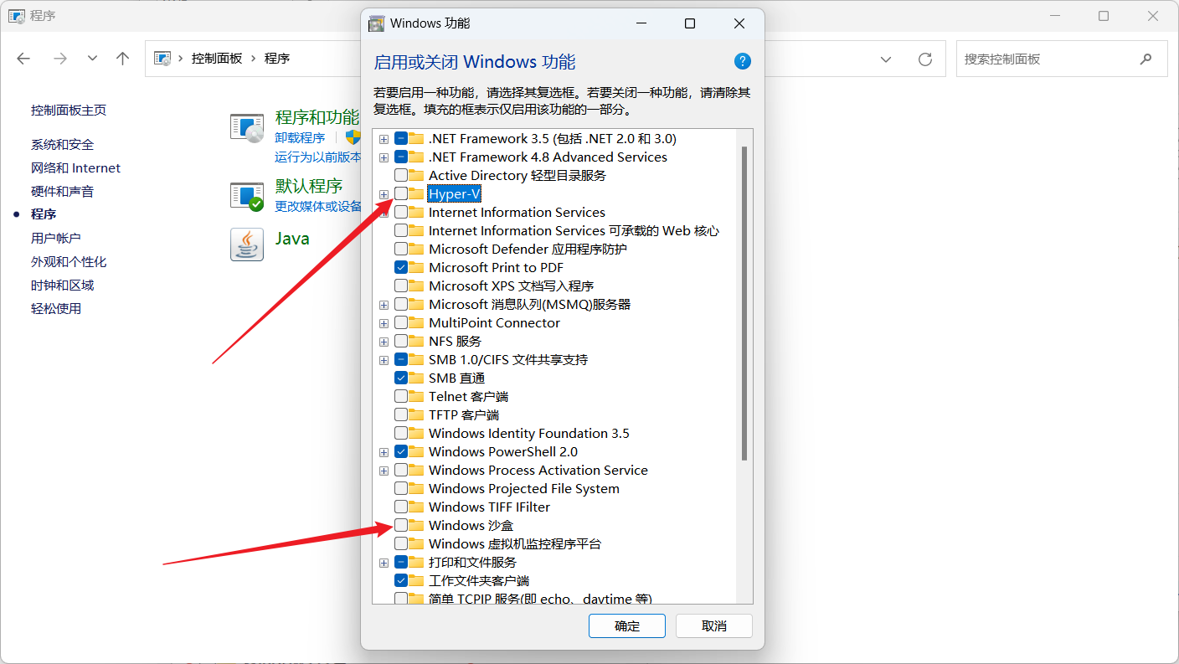
Task: Click the folder icon beside Hyper-V
Action: pyautogui.click(x=416, y=193)
